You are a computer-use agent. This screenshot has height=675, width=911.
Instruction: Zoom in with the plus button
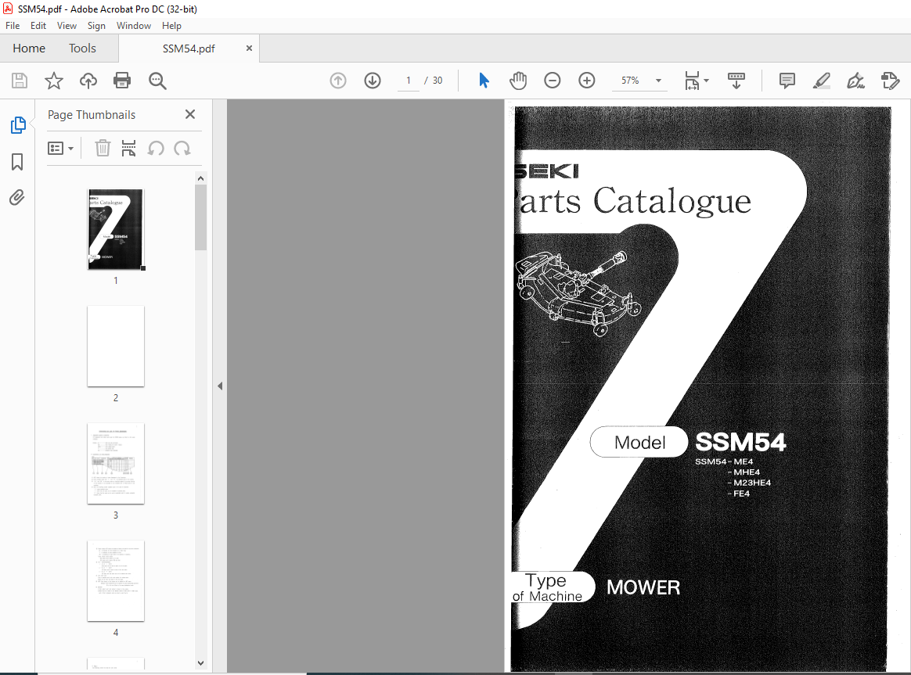click(587, 81)
